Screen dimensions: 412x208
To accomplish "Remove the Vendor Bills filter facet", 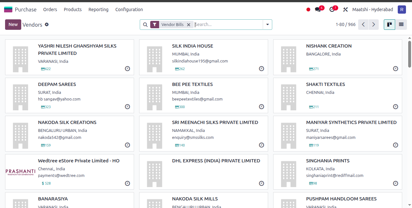I will [189, 24].
